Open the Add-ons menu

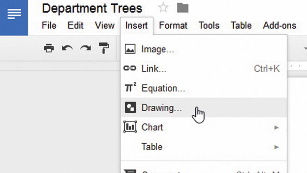(x=279, y=26)
